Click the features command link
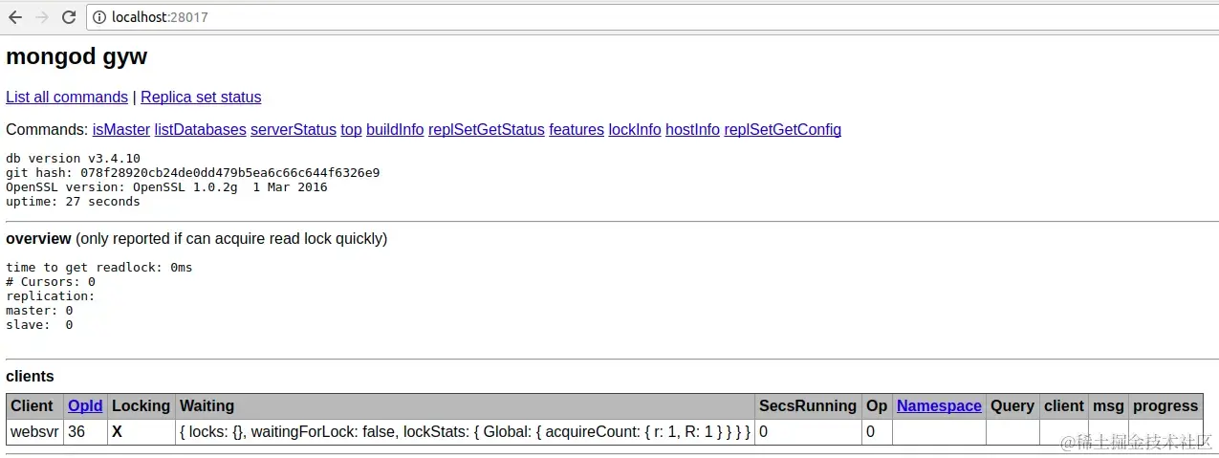This screenshot has width=1219, height=458. click(x=577, y=130)
